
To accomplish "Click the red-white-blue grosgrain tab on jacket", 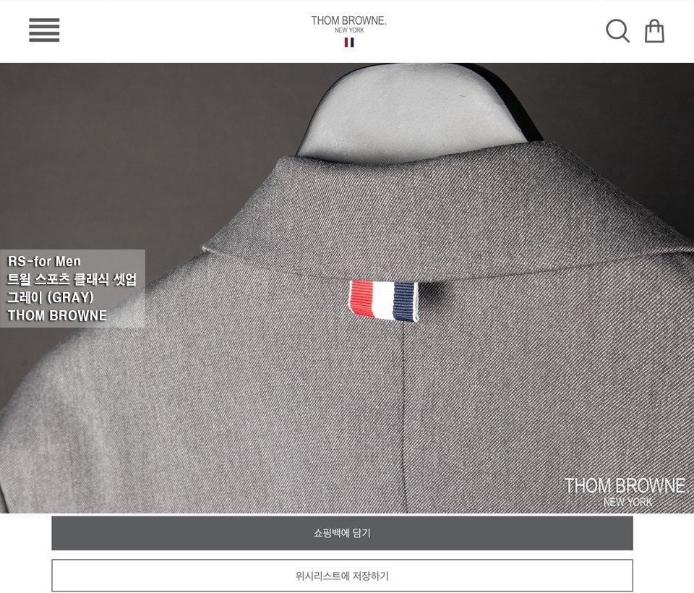I will pyautogui.click(x=383, y=300).
